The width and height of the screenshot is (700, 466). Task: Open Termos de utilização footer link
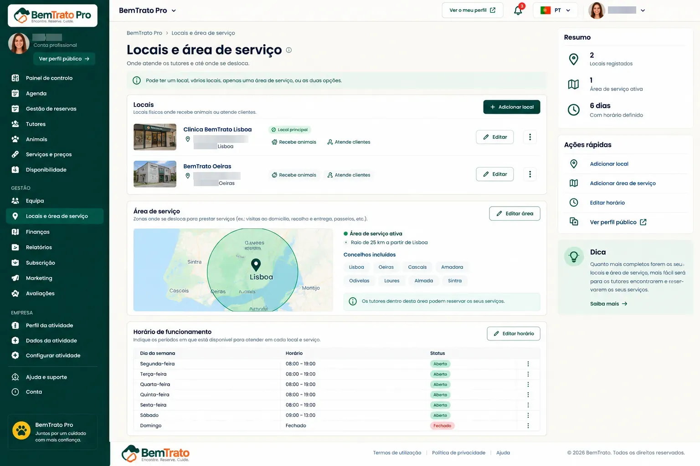point(397,453)
